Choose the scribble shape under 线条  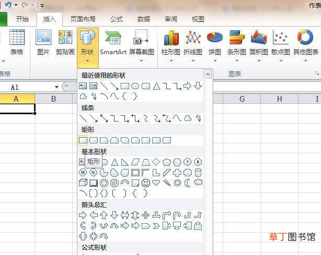point(198,118)
